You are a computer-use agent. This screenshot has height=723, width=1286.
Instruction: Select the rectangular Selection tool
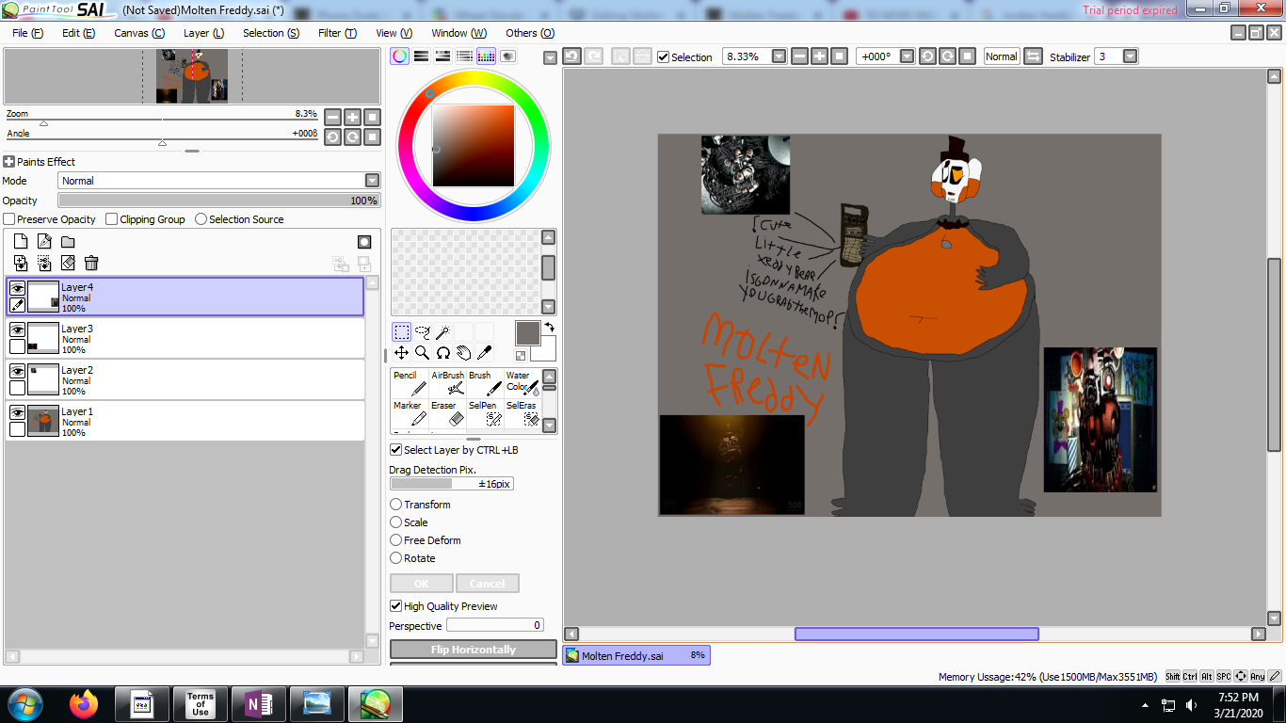coord(401,331)
